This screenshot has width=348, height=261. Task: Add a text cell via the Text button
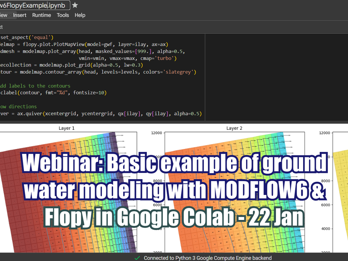tap(2, 27)
